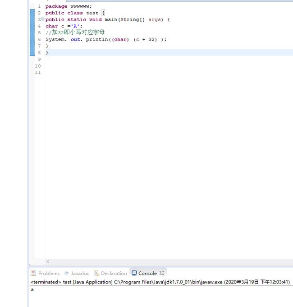Click the terminated test launch description
Viewport: 293px width, 307px height.
[x=160, y=282]
